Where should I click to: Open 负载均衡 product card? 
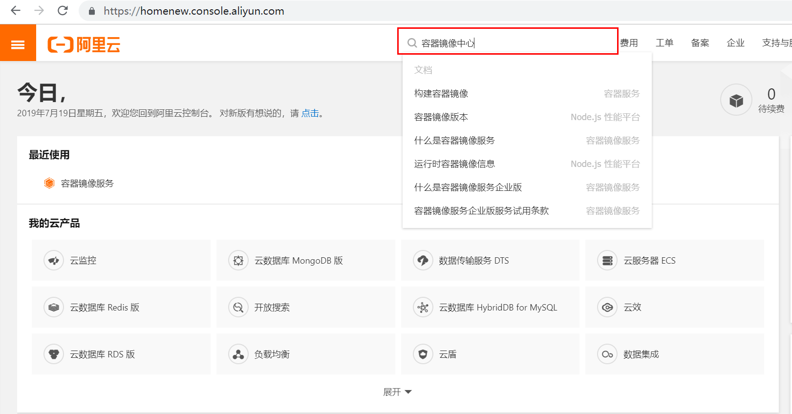[306, 354]
